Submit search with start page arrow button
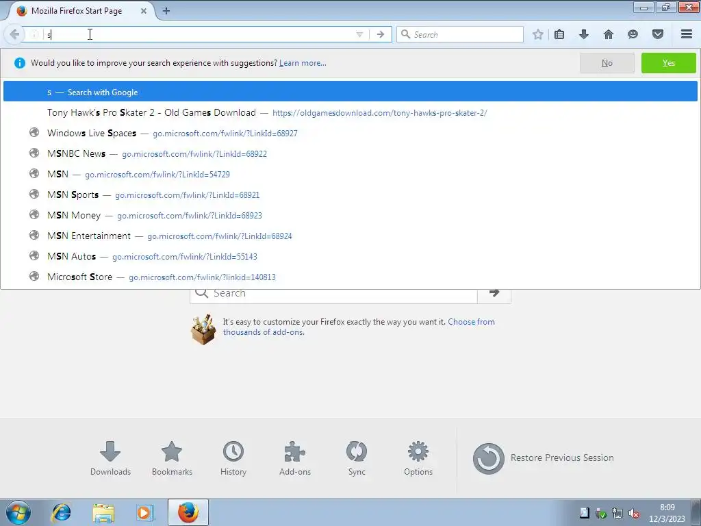This screenshot has height=526, width=701. pos(494,296)
